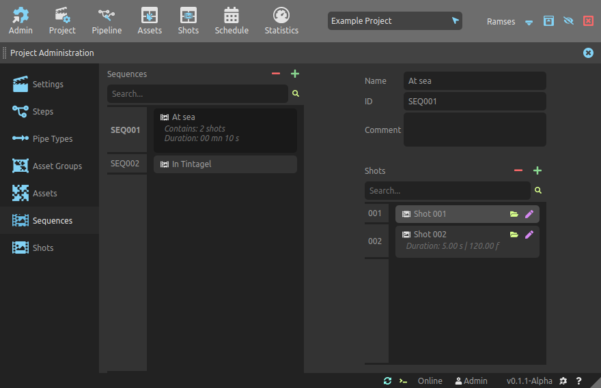601x388 pixels.
Task: Click the Admin user button in status bar
Action: 471,381
